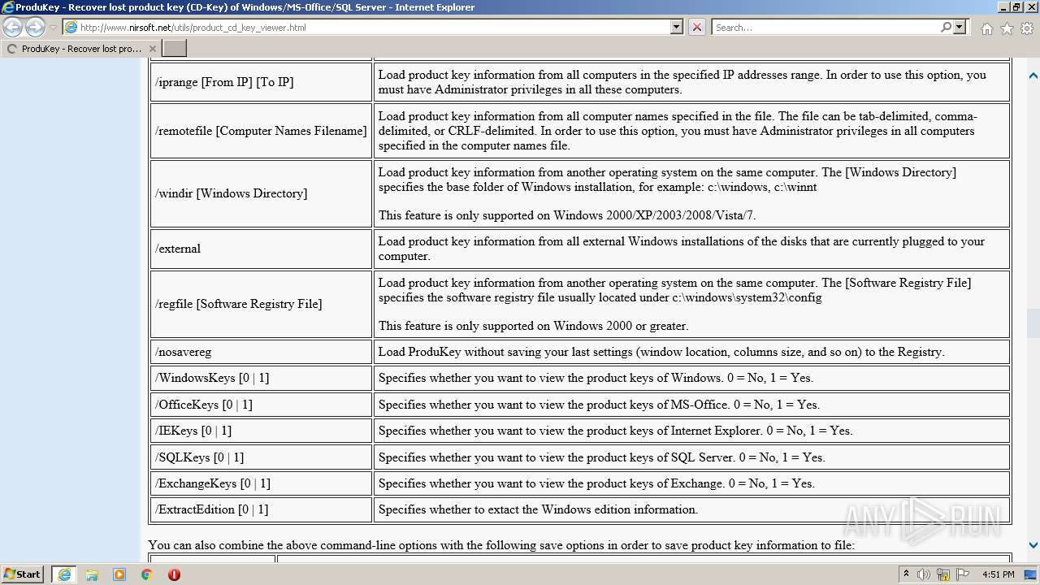
Task: Open the media player taskbar icon
Action: [x=119, y=574]
